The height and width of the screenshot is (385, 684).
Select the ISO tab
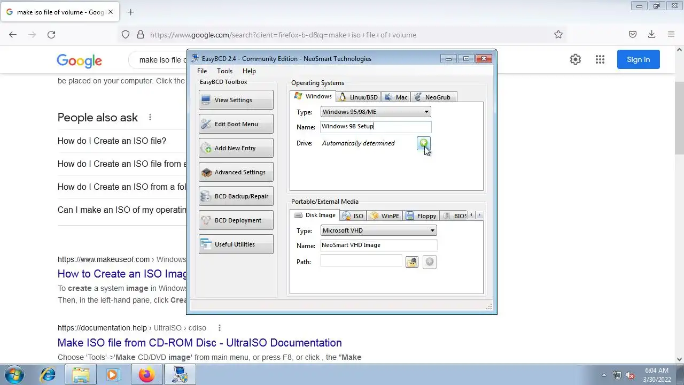(353, 216)
